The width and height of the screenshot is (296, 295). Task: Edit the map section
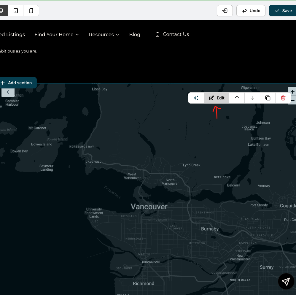[x=217, y=98]
